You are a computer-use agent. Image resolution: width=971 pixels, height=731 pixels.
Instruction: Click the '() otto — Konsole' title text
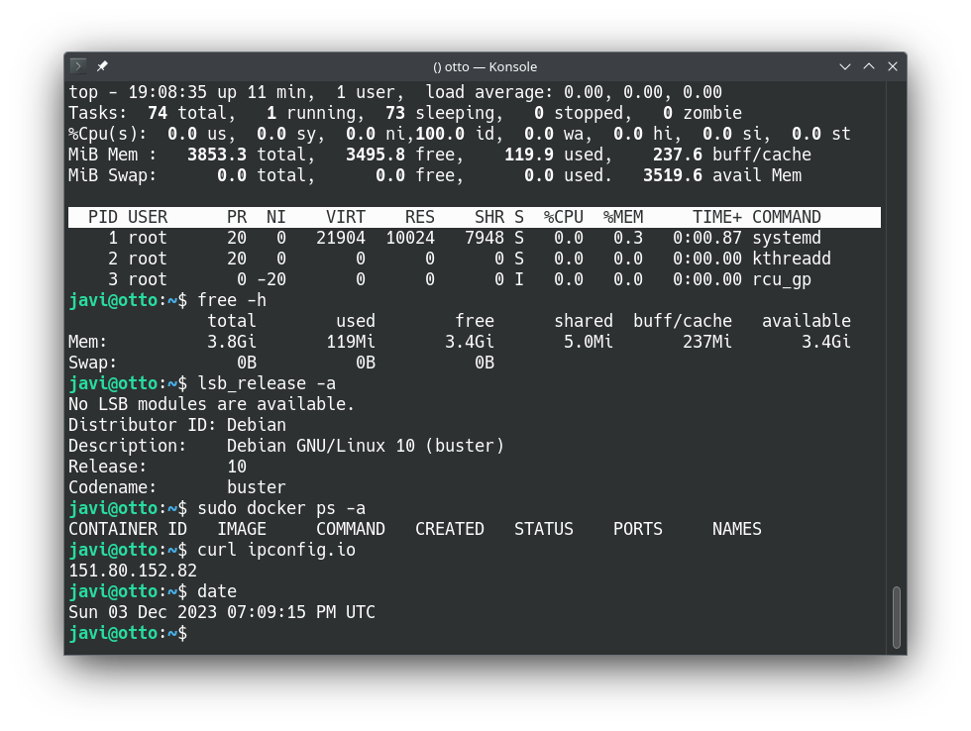point(485,66)
